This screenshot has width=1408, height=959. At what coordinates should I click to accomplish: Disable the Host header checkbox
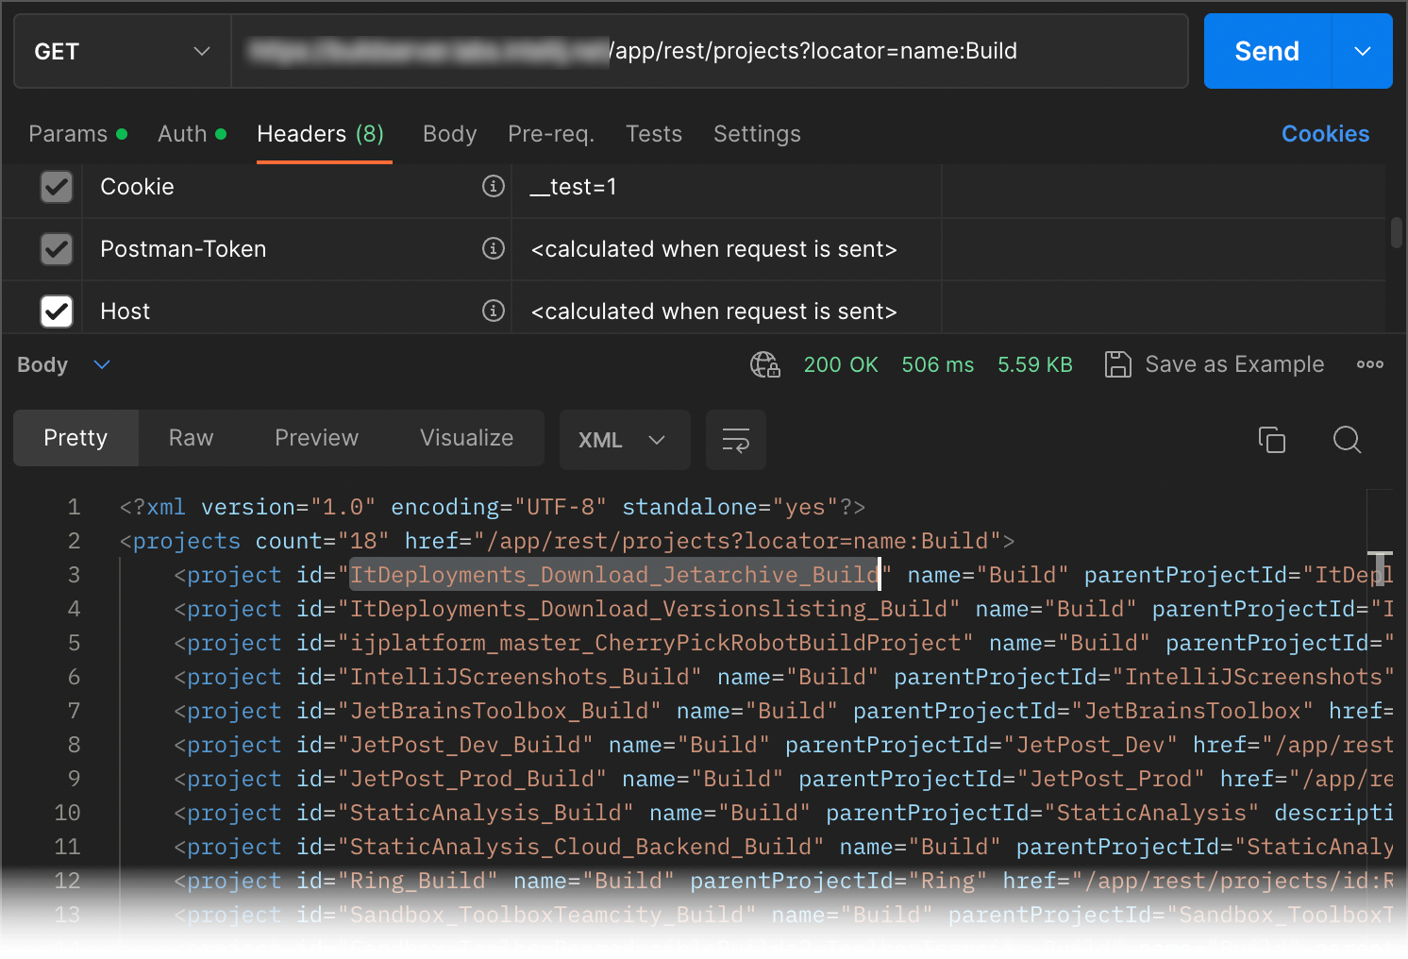(x=57, y=311)
